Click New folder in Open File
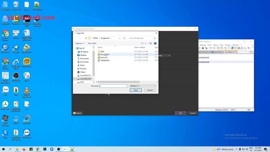 92,43
